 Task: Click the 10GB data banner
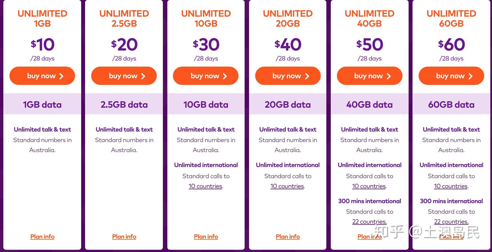tap(206, 105)
